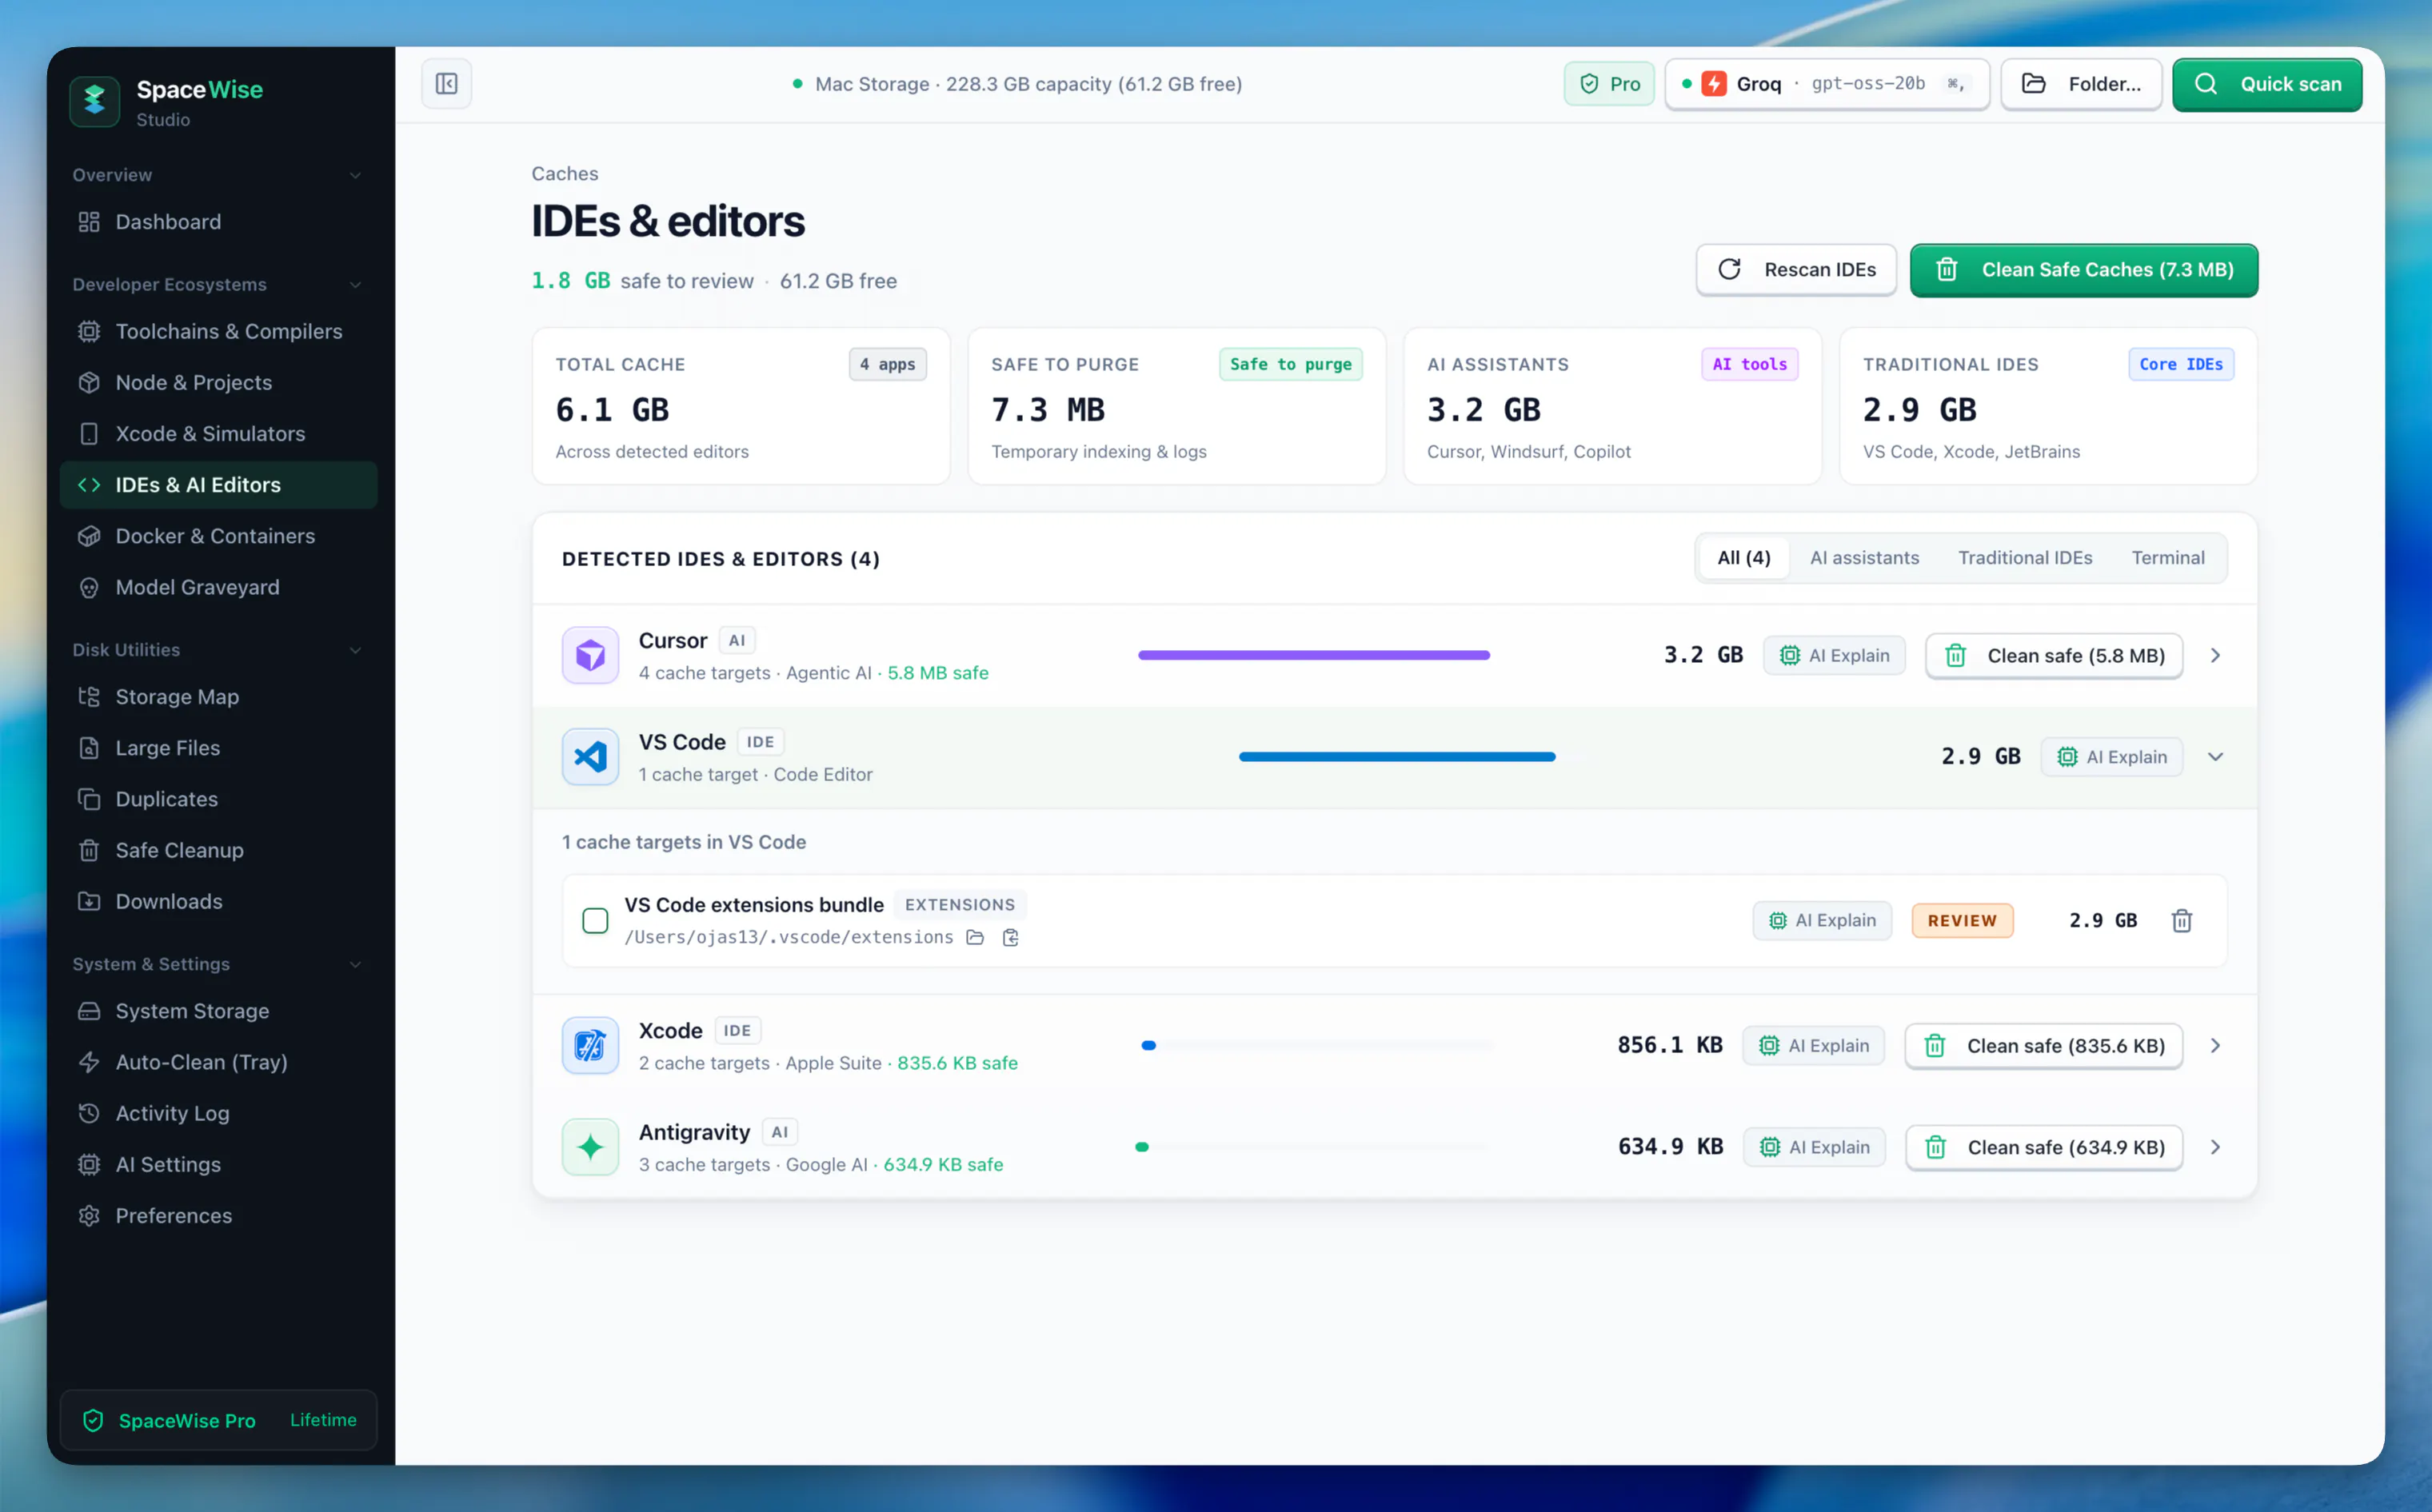
Task: Select the All (4) filter tab
Action: click(x=1743, y=558)
